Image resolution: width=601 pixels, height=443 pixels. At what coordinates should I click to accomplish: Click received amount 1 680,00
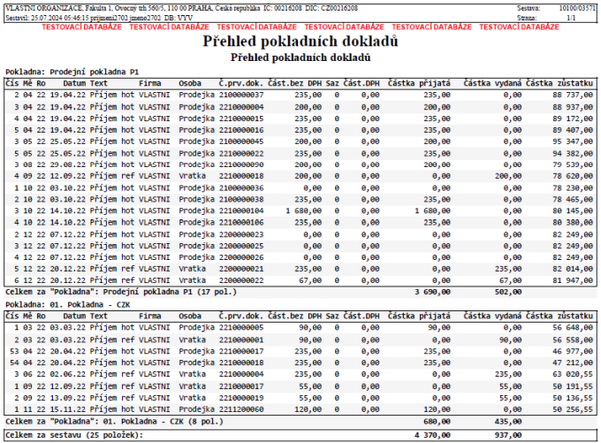click(432, 211)
